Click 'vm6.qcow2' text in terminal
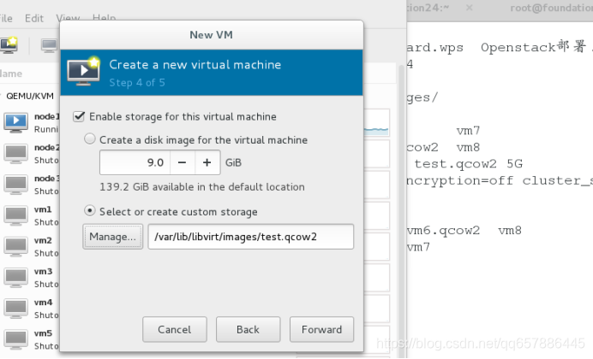Viewport: 593px width, 359px height. tap(443, 230)
